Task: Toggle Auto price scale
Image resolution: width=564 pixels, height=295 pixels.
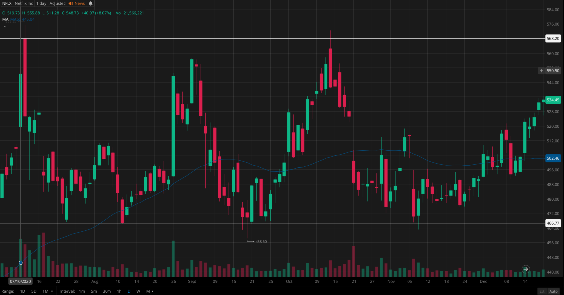Action: pyautogui.click(x=554, y=291)
